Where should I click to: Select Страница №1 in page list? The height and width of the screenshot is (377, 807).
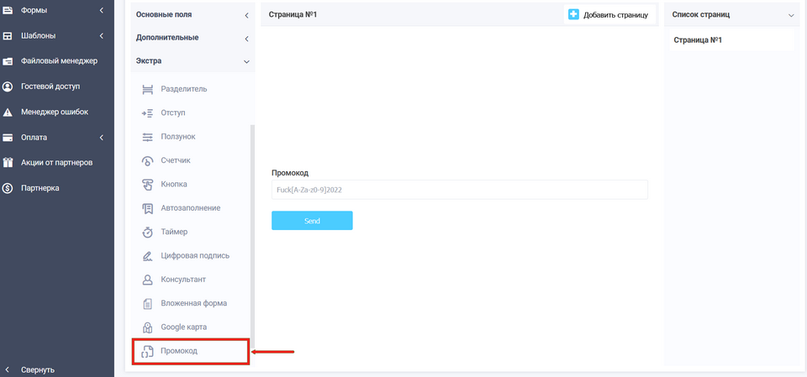pyautogui.click(x=698, y=39)
